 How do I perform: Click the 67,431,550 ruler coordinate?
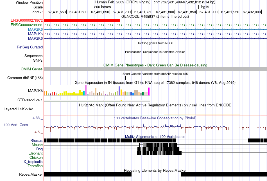57,12
